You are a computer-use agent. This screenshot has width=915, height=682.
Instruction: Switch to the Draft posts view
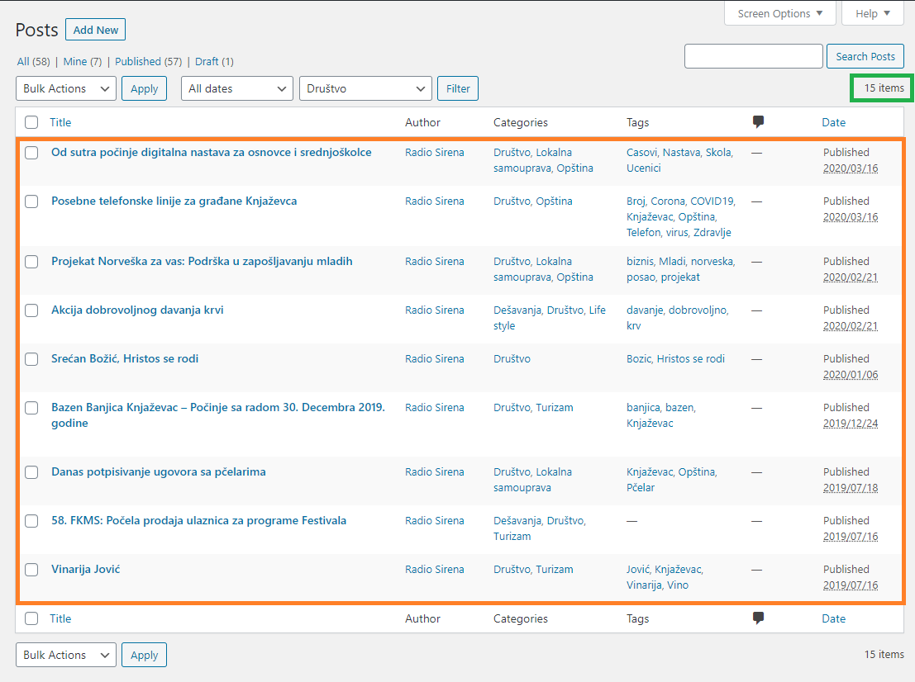point(214,61)
